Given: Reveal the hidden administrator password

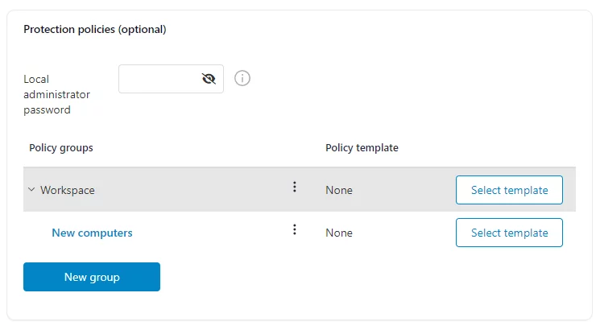Looking at the screenshot, I should click(209, 79).
